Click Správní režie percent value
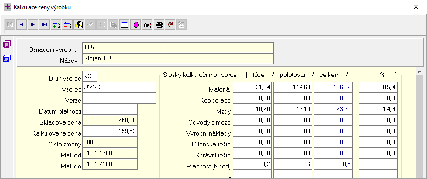427x179 pixels. (378, 153)
